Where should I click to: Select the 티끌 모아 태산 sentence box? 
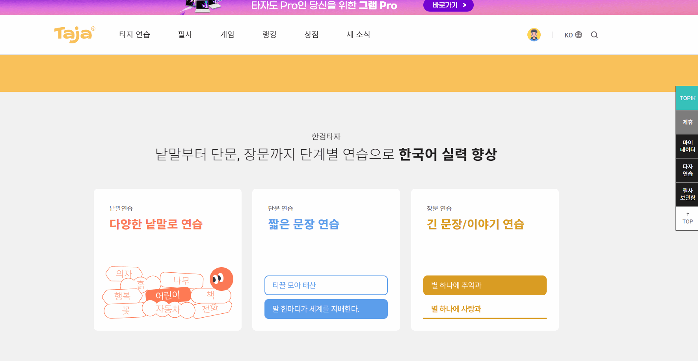[x=326, y=285]
